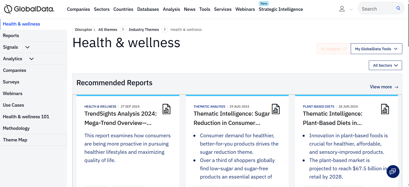Open the user account icon
The height and width of the screenshot is (187, 409).
[342, 9]
